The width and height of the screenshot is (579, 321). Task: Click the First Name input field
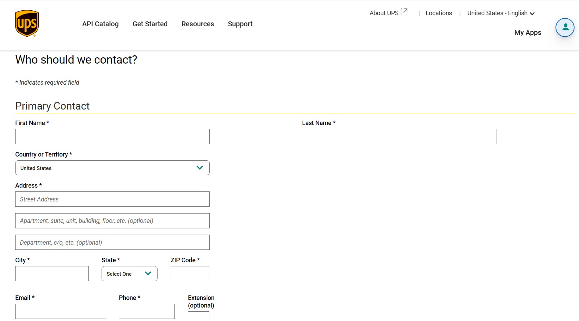112,136
